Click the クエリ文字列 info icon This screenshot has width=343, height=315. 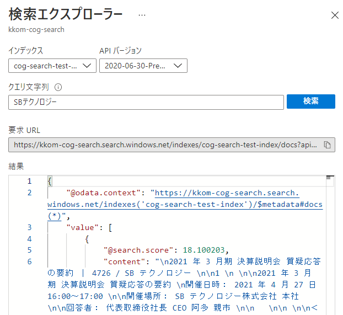[x=58, y=87]
